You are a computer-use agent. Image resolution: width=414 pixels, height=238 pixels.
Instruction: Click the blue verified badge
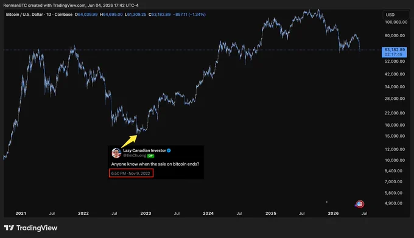coord(169,150)
